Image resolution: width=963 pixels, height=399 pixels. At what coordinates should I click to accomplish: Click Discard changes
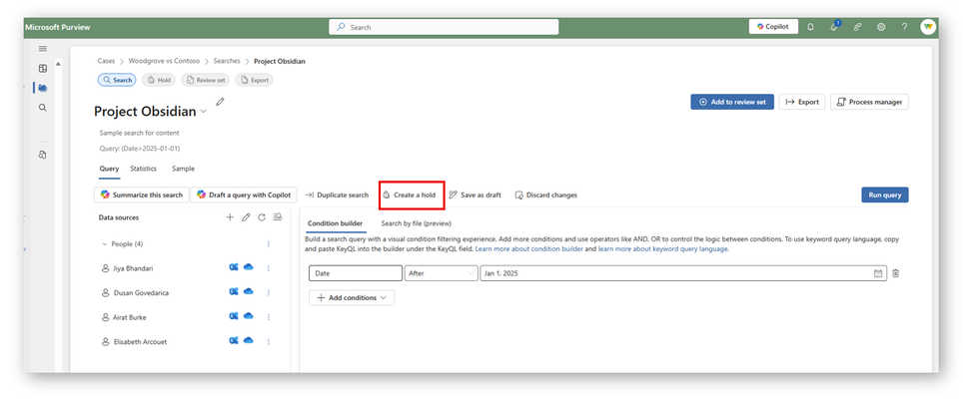pos(546,195)
